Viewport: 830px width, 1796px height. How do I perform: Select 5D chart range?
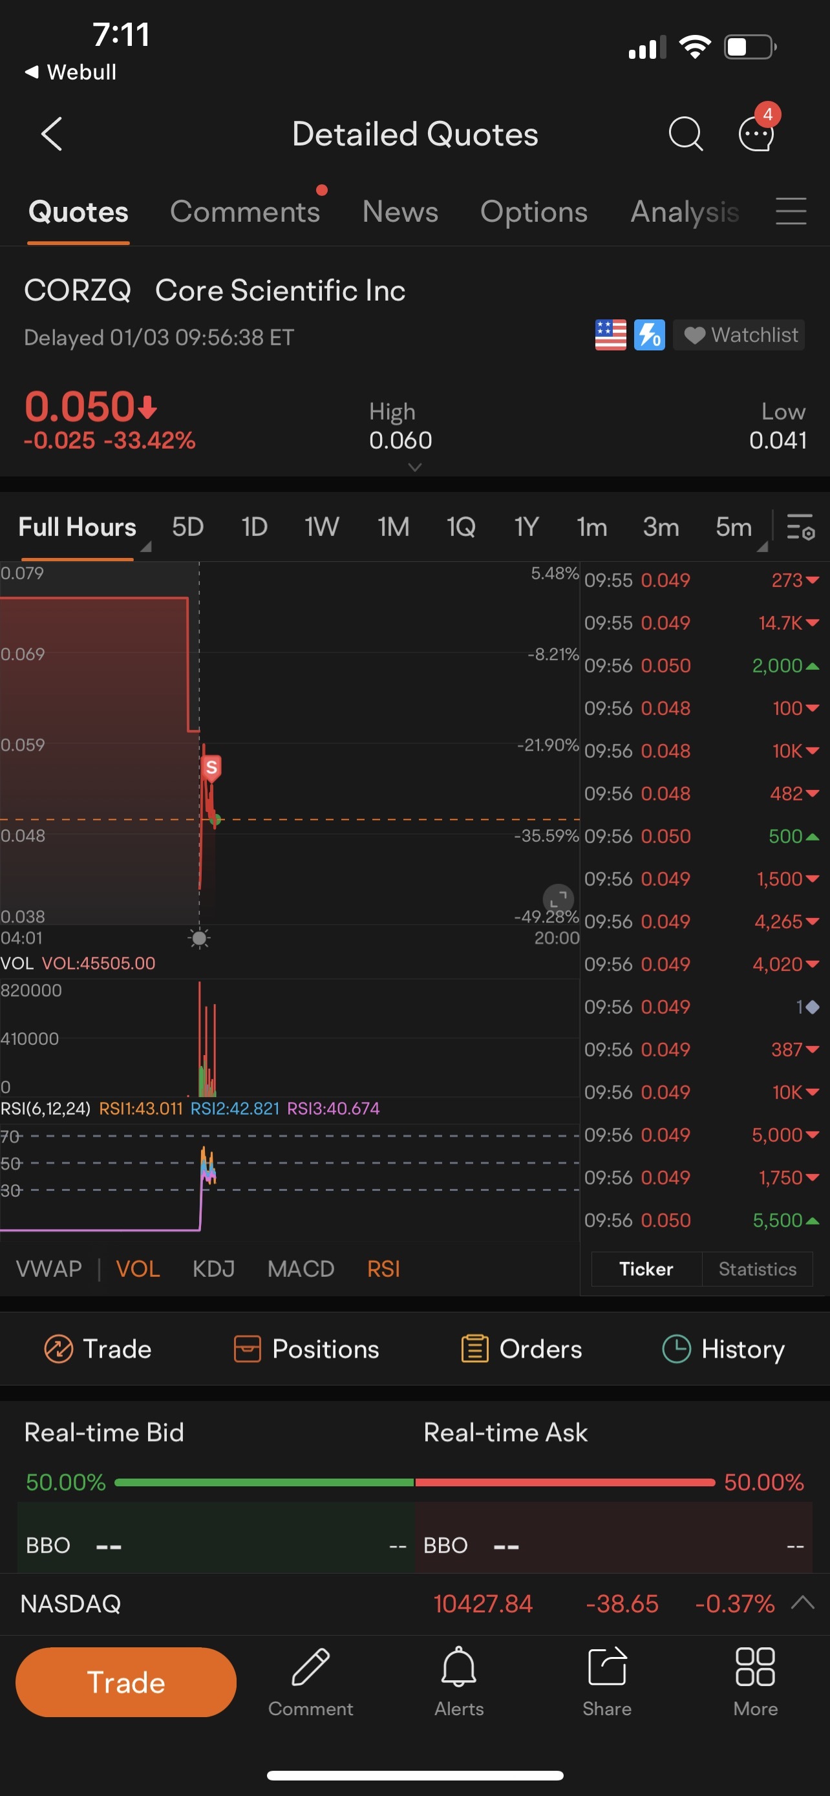(x=187, y=527)
